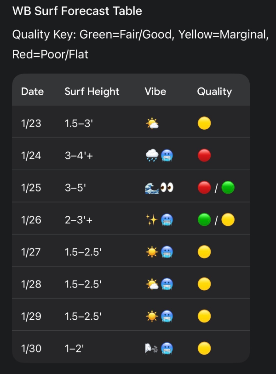The height and width of the screenshot is (374, 276).
Task: Click the sparkles emoji for 1/26
Action: point(151,220)
